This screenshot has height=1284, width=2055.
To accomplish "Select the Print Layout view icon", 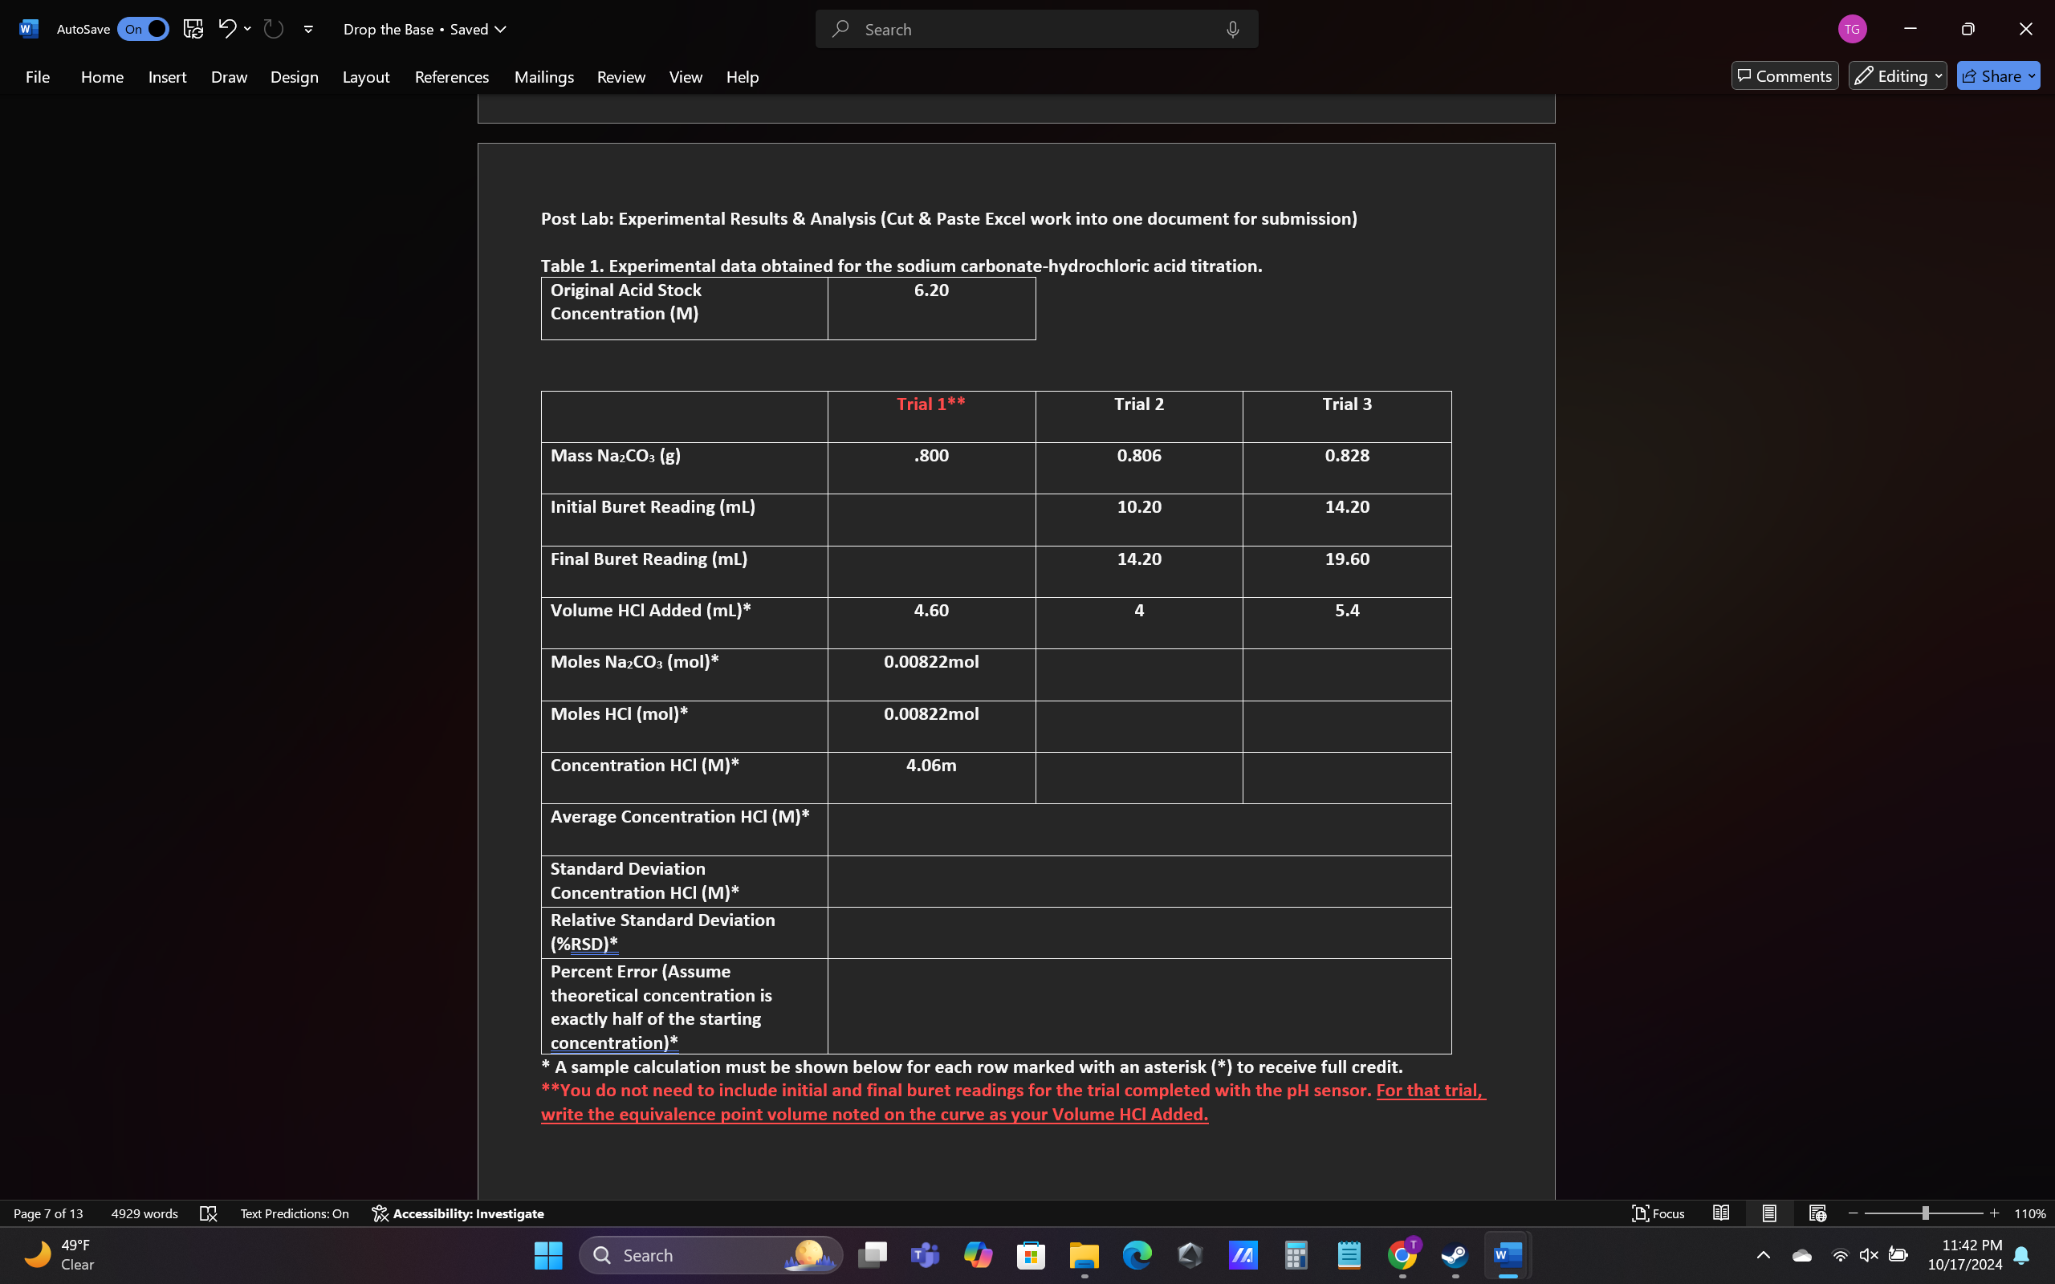I will [1769, 1213].
